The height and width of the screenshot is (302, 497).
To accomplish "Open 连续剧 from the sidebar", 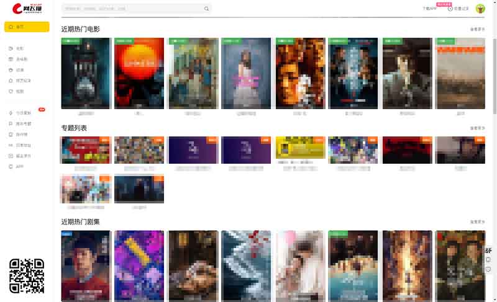I will [x=21, y=59].
